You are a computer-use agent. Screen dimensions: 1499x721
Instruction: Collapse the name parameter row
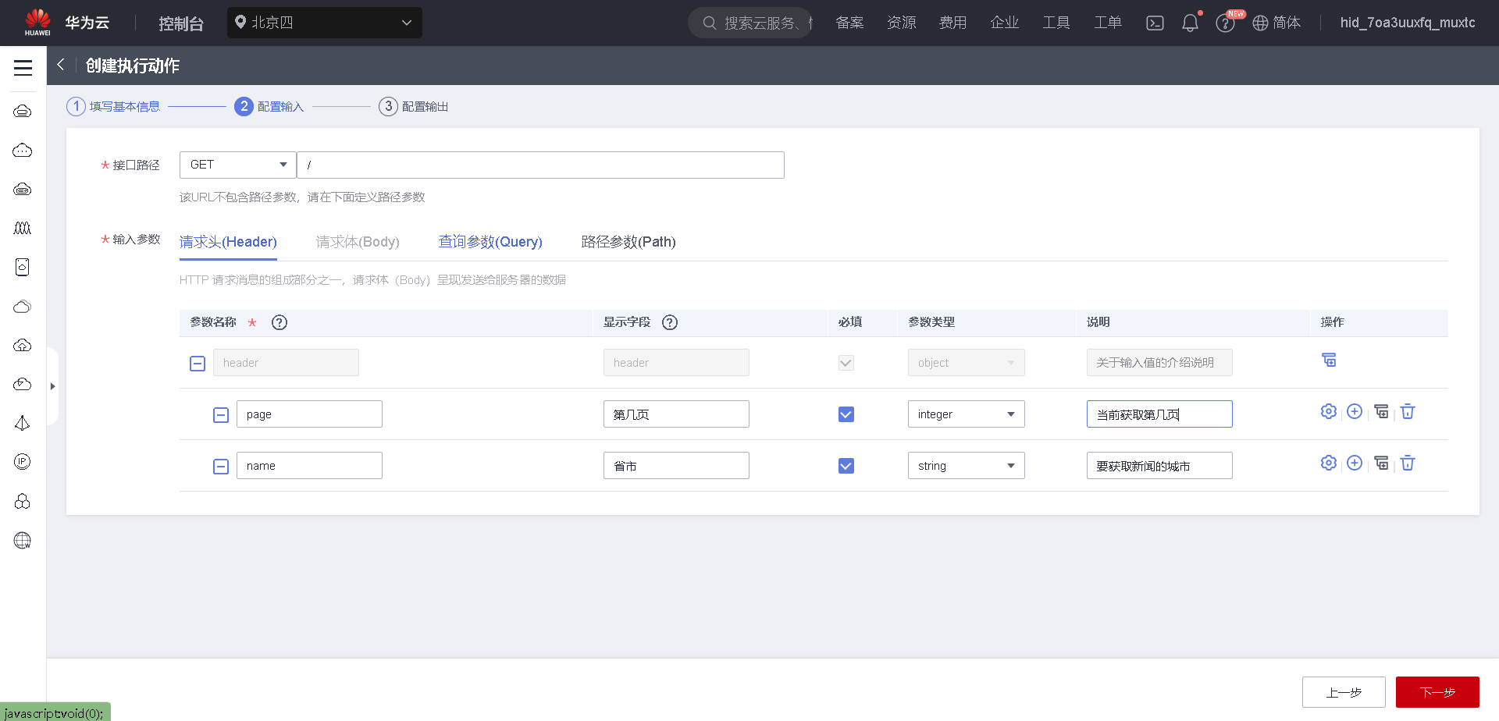coord(221,467)
